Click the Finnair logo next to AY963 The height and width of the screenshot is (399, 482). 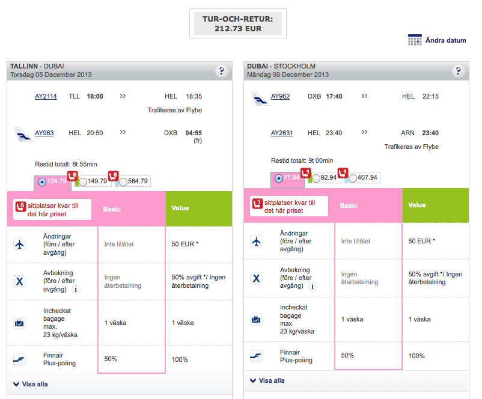(23, 133)
